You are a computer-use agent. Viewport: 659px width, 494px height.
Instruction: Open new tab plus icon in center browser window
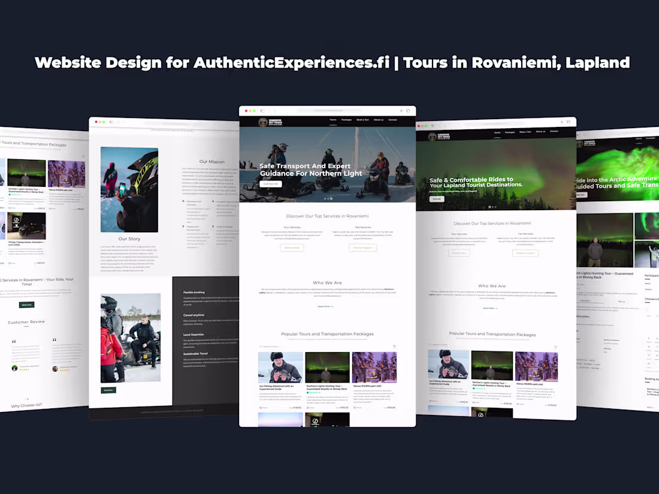tap(401, 111)
